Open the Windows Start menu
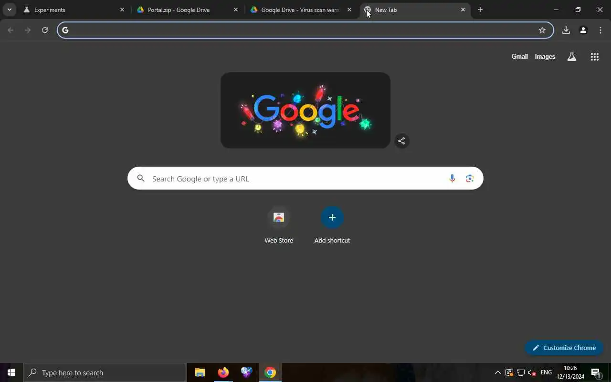Image resolution: width=611 pixels, height=382 pixels. [x=11, y=372]
